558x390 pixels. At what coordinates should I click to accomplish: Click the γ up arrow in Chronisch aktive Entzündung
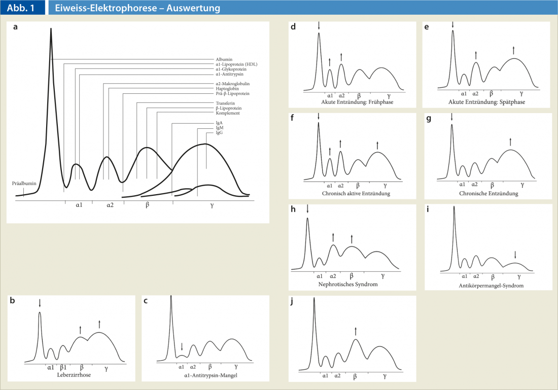click(377, 145)
